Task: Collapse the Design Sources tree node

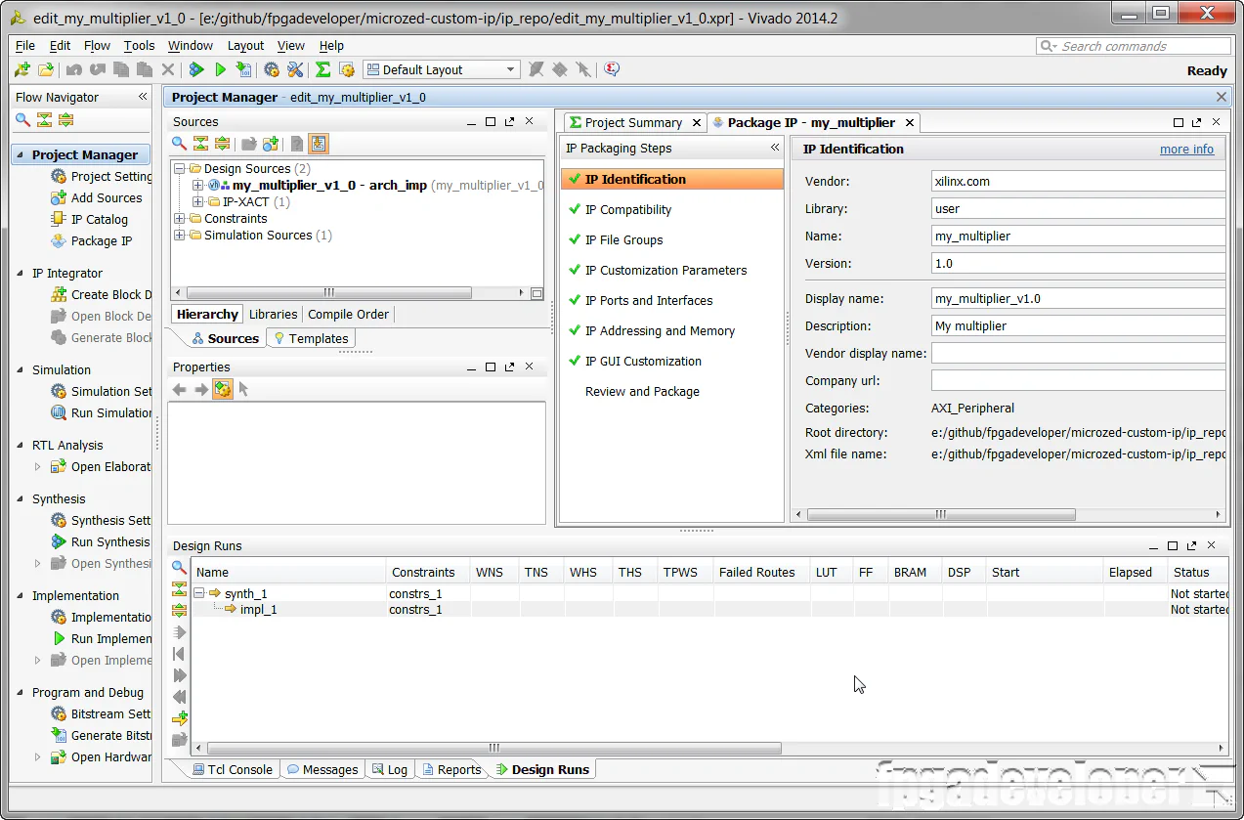Action: coord(179,168)
